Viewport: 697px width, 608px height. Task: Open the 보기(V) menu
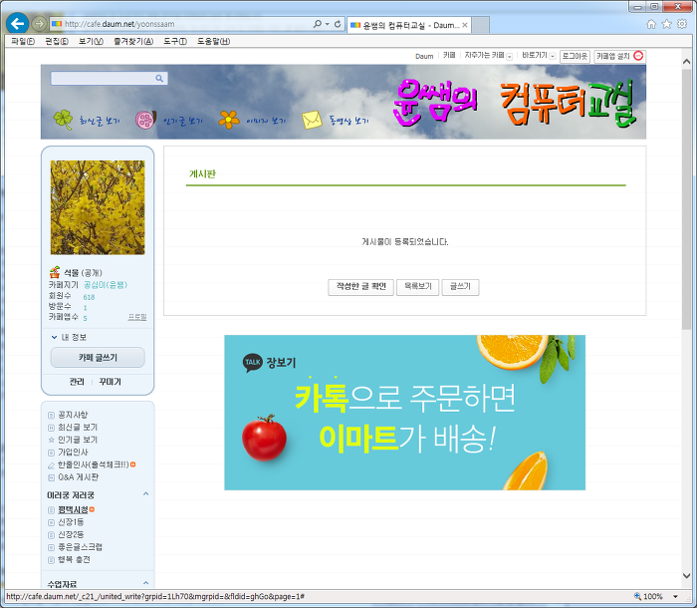[91, 42]
